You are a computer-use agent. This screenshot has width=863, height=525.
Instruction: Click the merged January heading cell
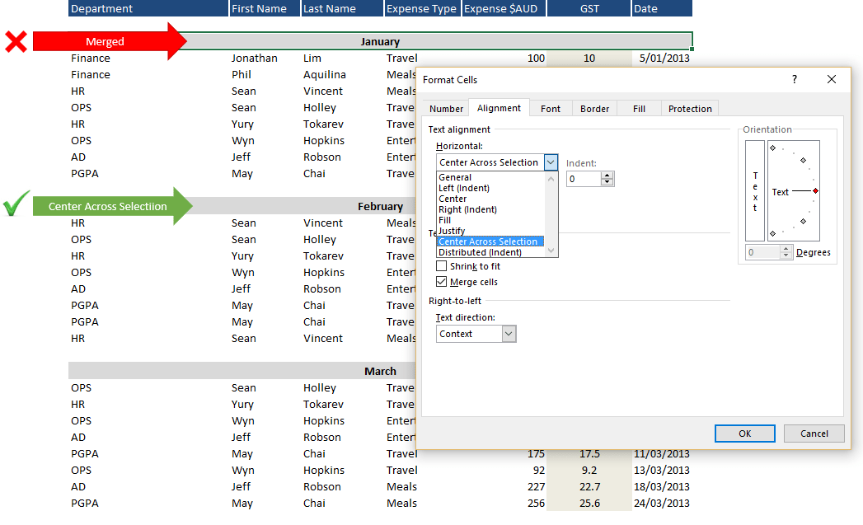380,41
